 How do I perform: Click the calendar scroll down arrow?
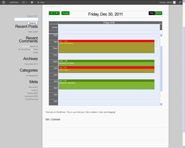pos(161,104)
